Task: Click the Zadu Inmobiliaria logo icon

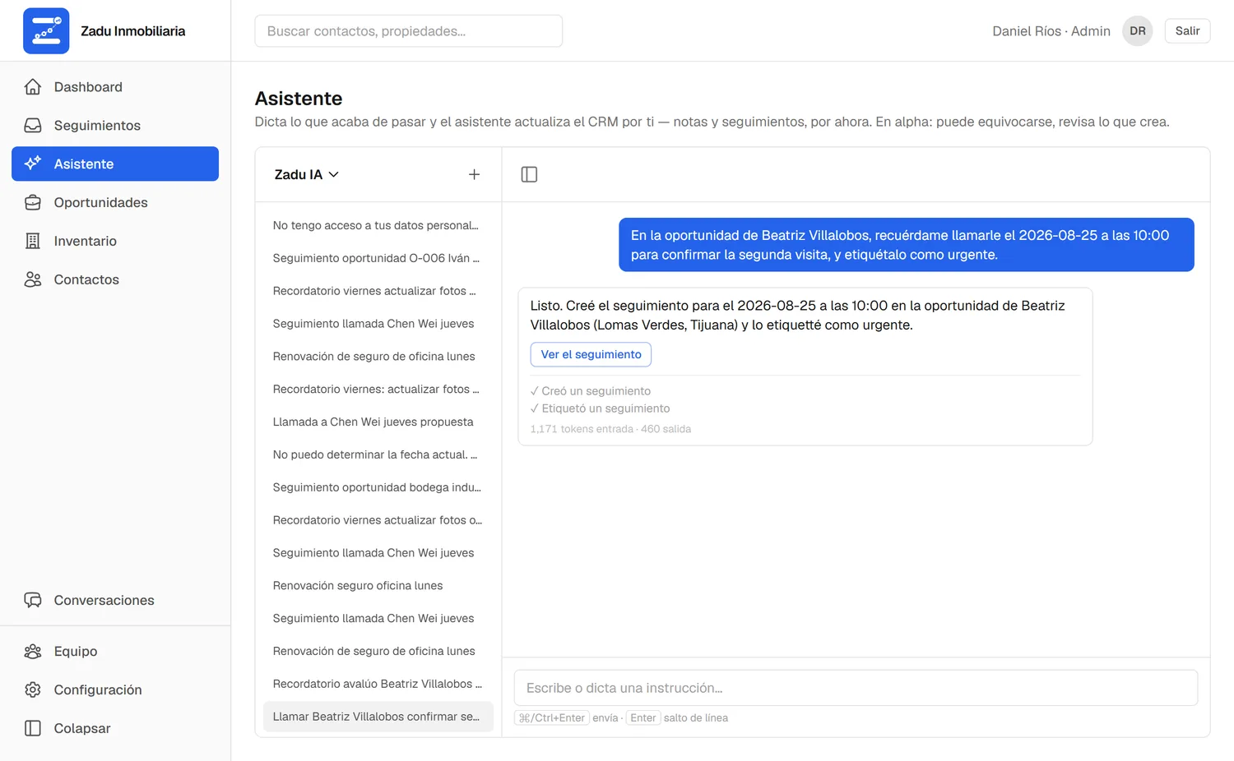Action: point(46,31)
